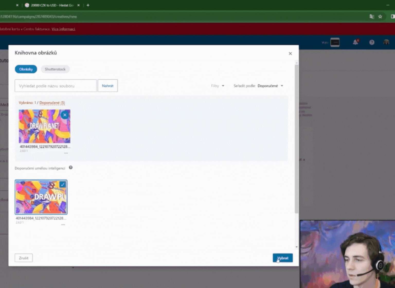The height and width of the screenshot is (288, 395).
Task: Remove the selected DRAWPLANET image with X badge
Action: pyautogui.click(x=65, y=115)
